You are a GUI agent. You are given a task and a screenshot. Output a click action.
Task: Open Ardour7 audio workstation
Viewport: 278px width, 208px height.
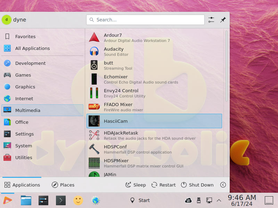click(x=154, y=38)
